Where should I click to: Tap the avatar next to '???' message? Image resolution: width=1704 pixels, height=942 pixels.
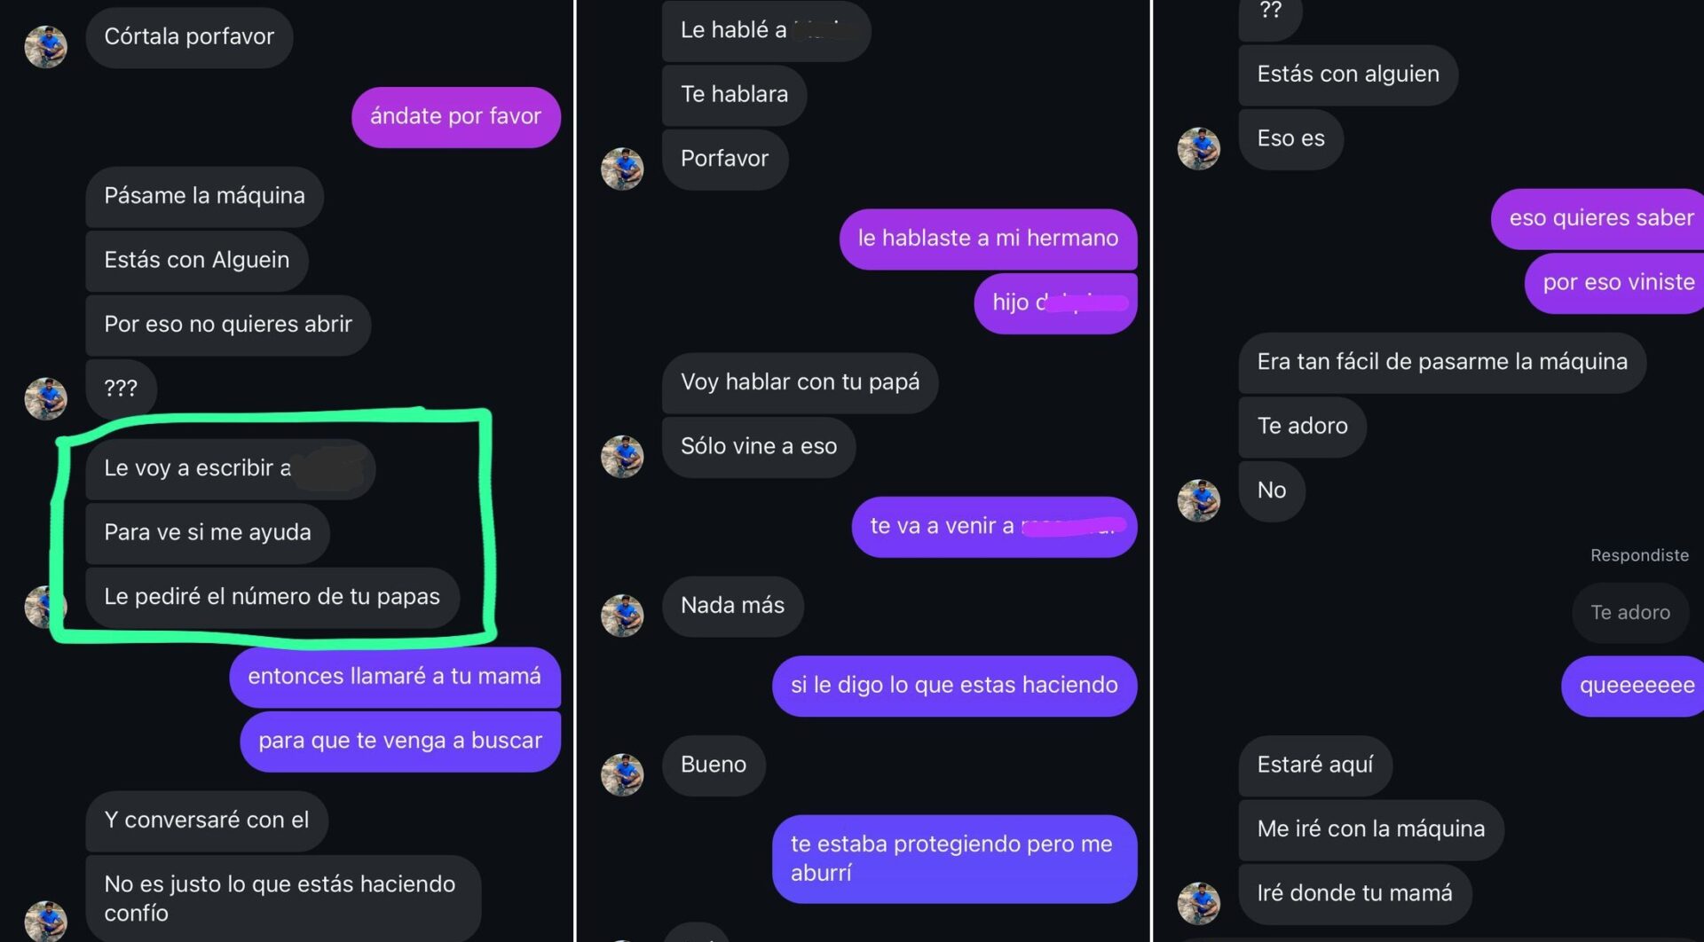46,398
